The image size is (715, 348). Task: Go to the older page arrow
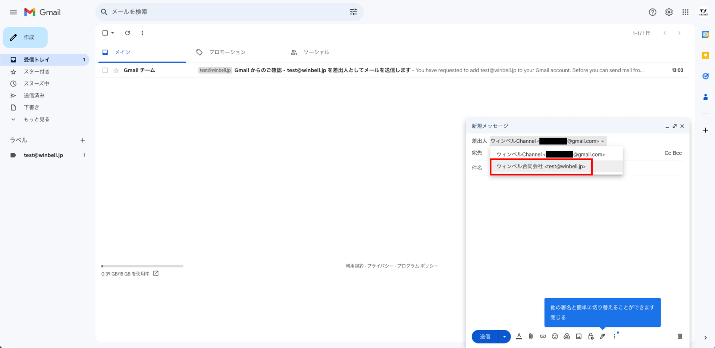[x=679, y=33]
